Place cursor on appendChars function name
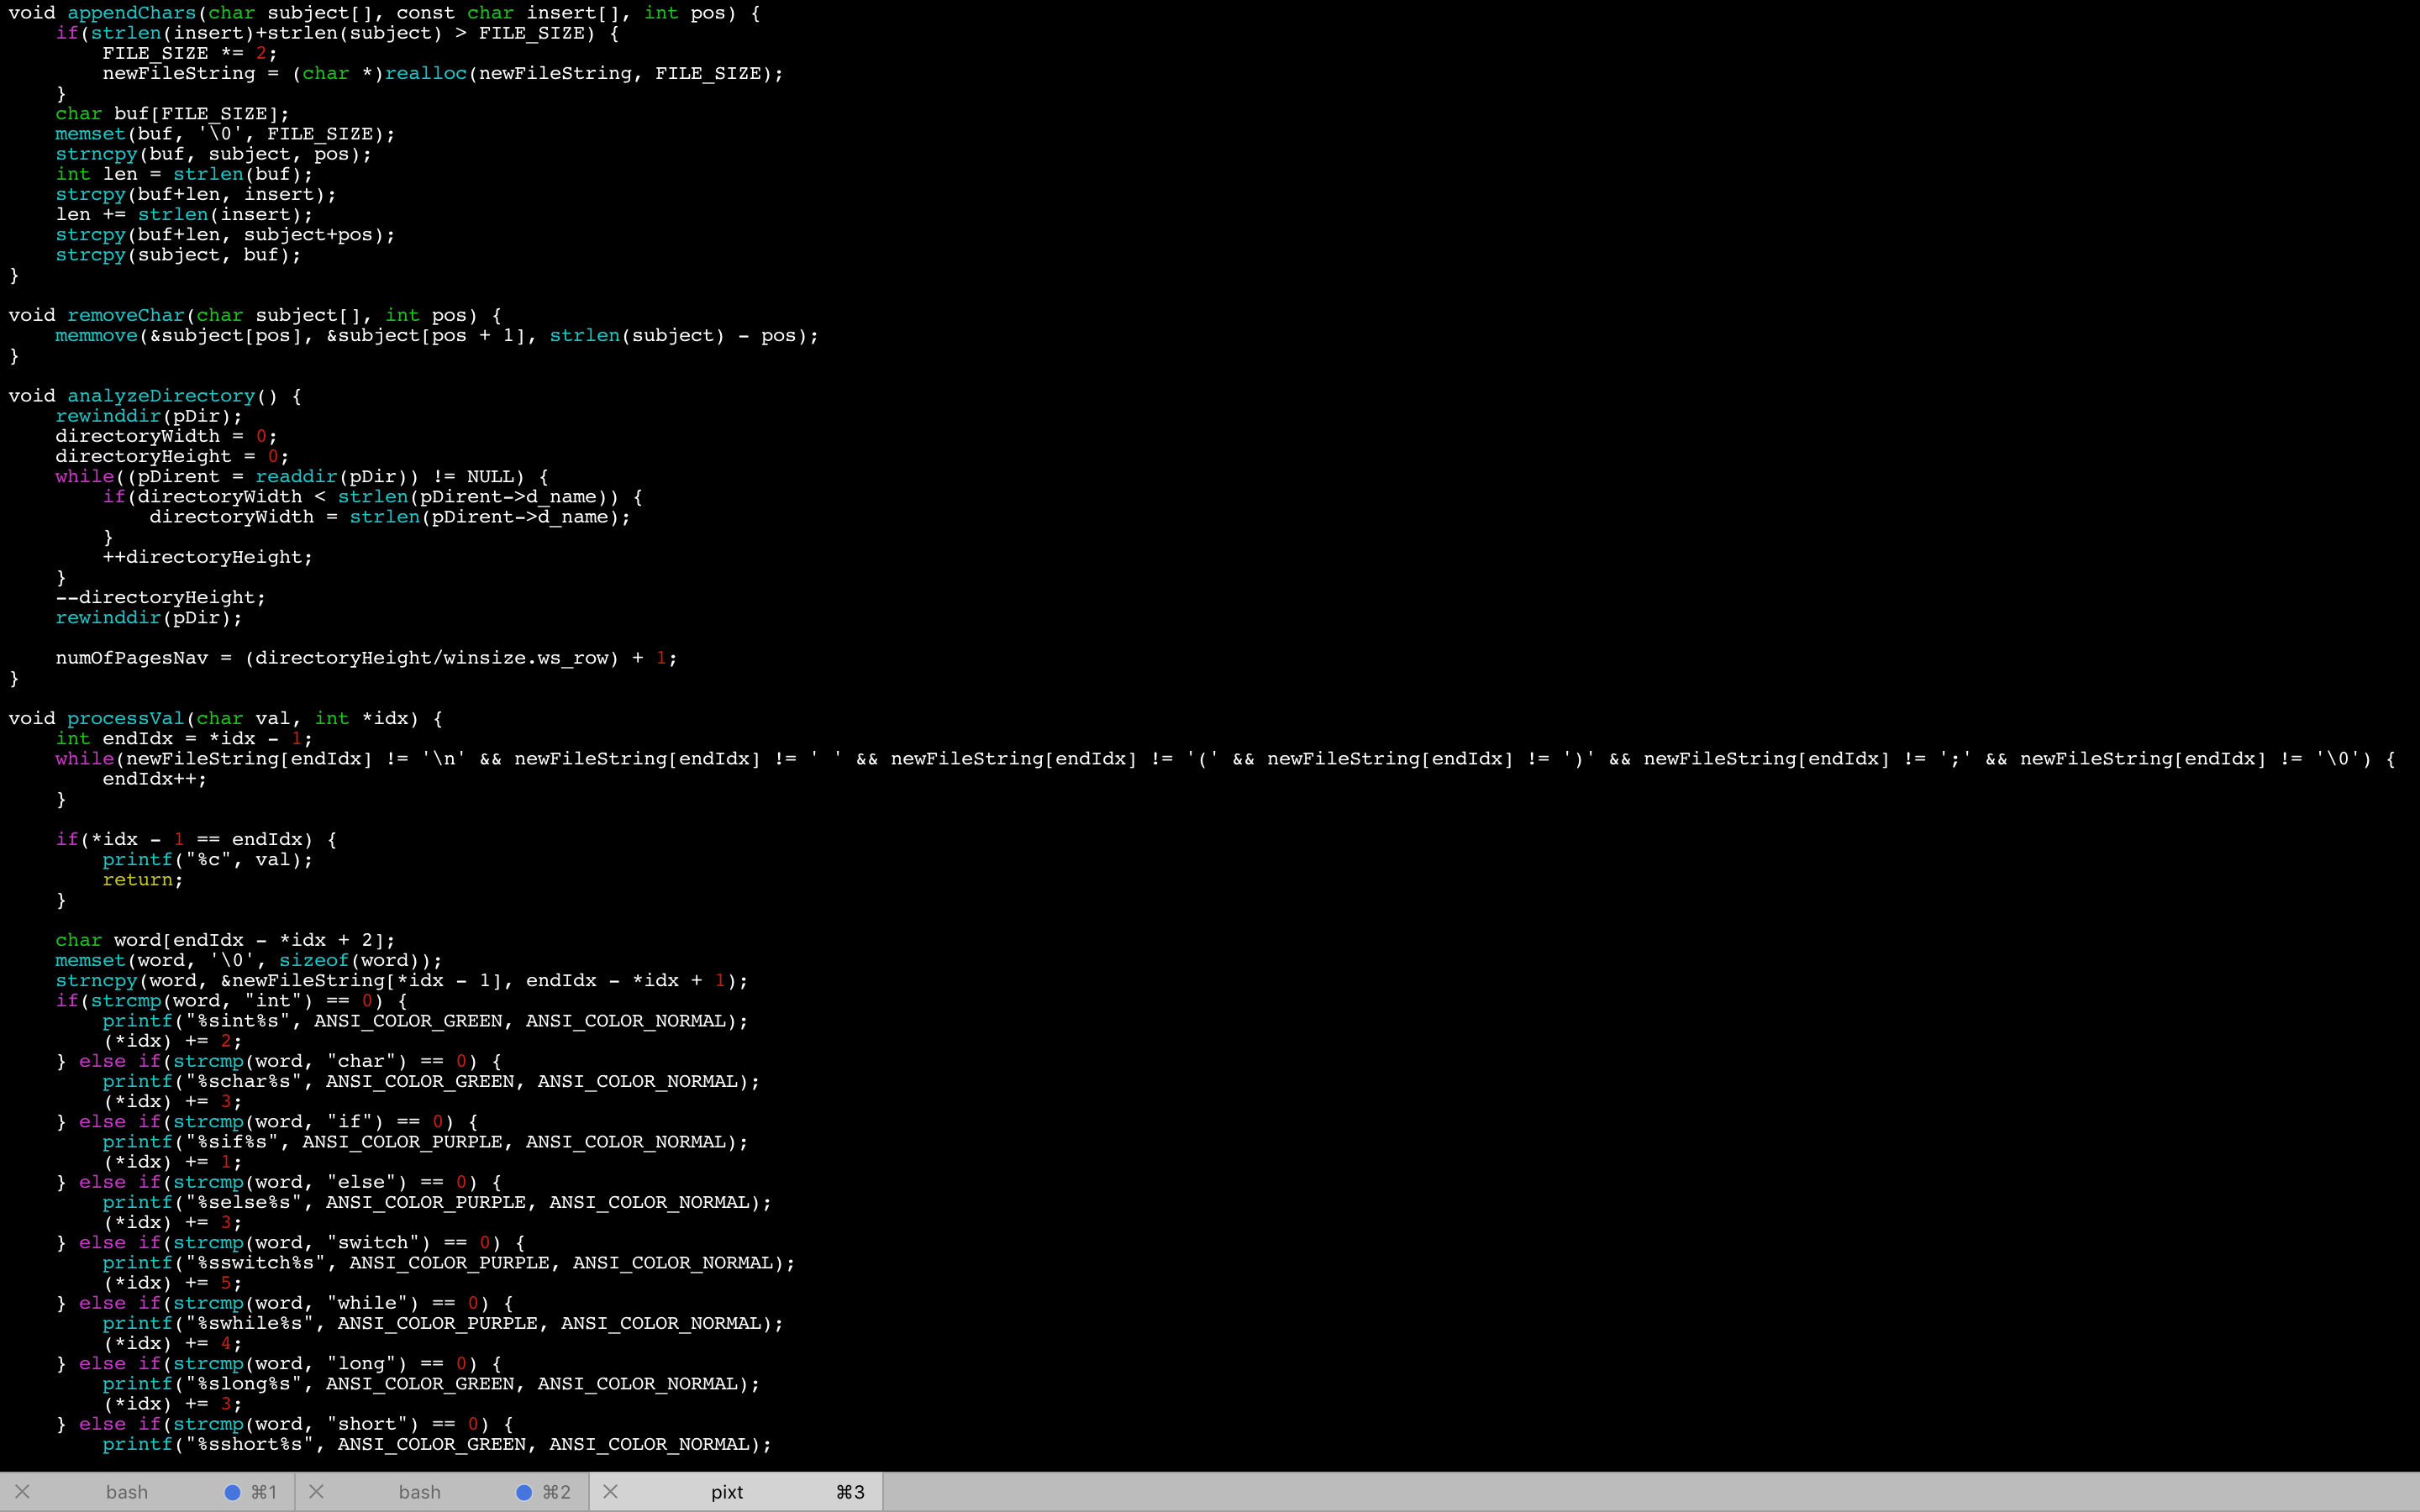Viewport: 2420px width, 1512px height. [x=131, y=13]
